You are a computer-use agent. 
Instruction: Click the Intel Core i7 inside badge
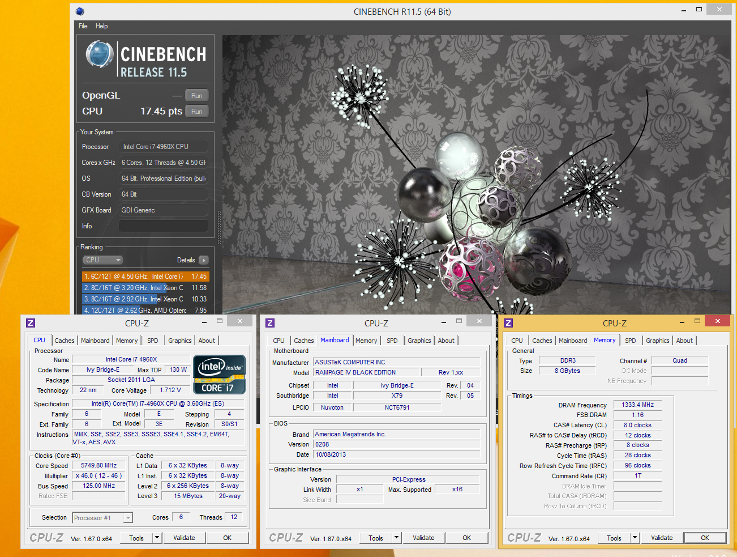(x=220, y=374)
